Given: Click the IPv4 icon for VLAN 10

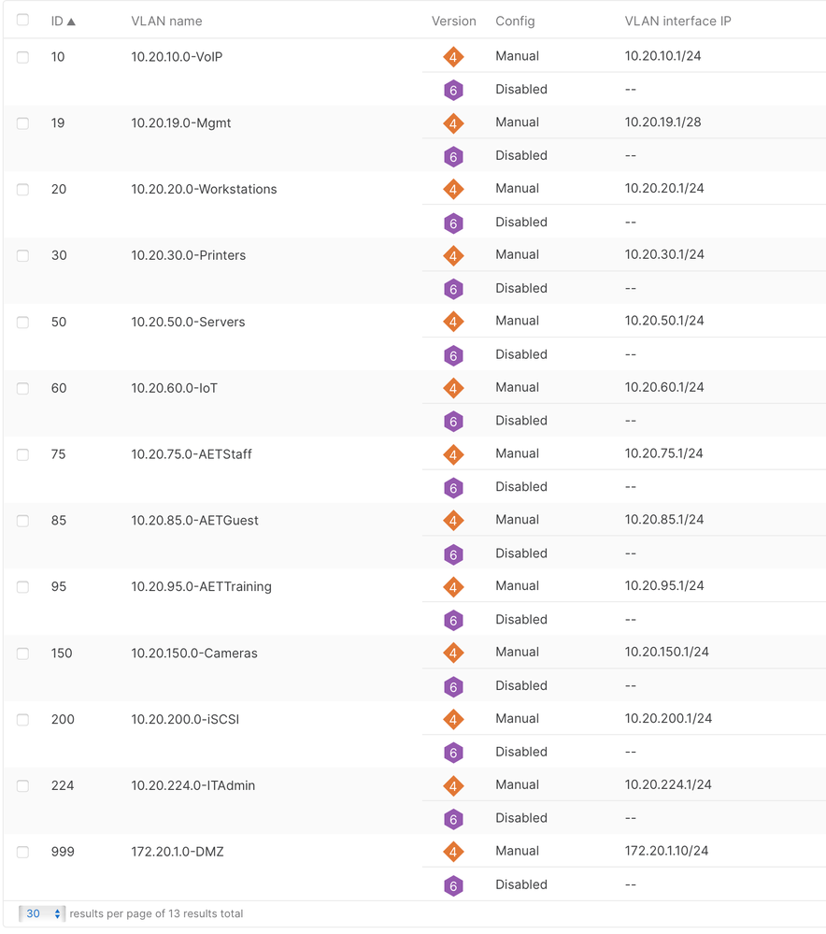Looking at the screenshot, I should point(453,57).
